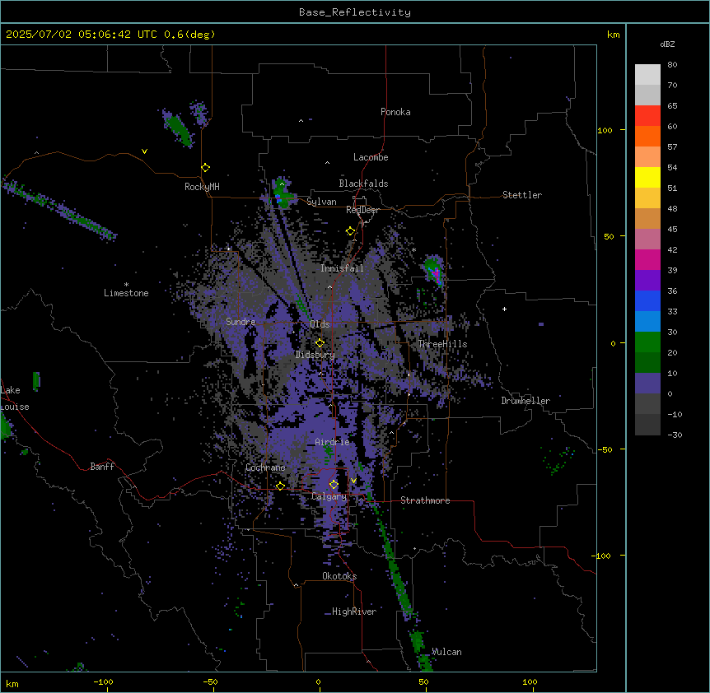Select the white plus marker west of Drumheller region
Screen dimensions: 710x693
point(504,309)
